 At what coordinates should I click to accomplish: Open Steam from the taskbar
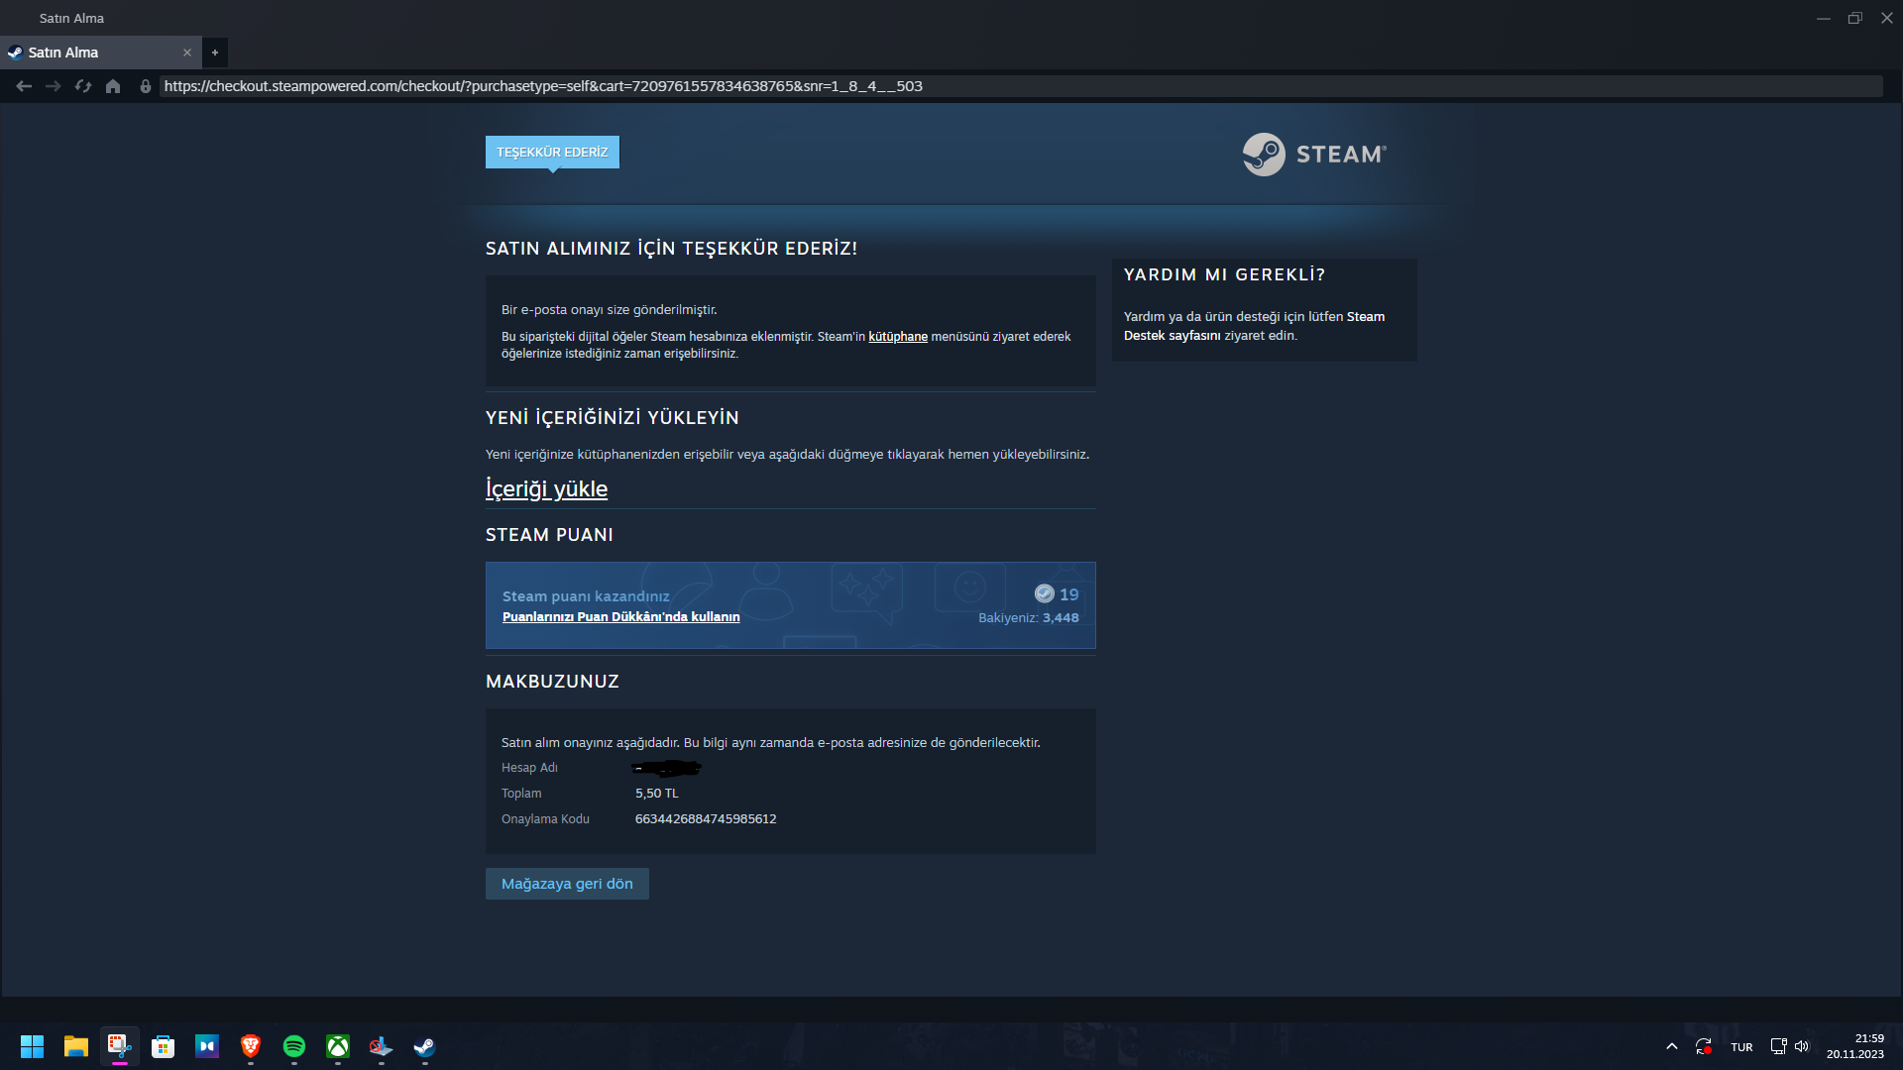(x=424, y=1046)
